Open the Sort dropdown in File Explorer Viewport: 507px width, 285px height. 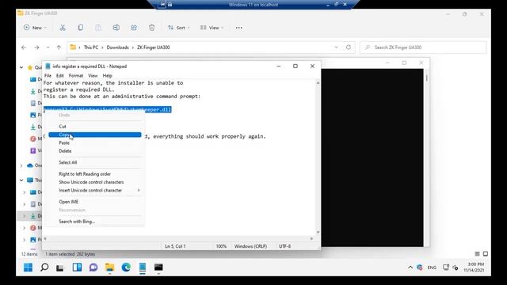coord(178,28)
